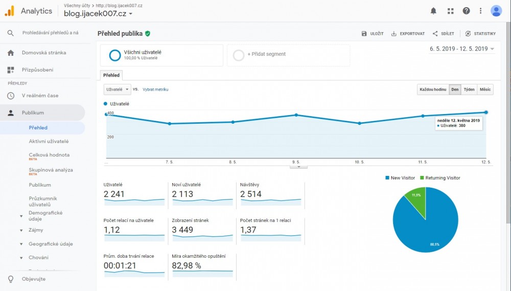511x291 pixels.
Task: Open the date range picker
Action: [x=462, y=49]
